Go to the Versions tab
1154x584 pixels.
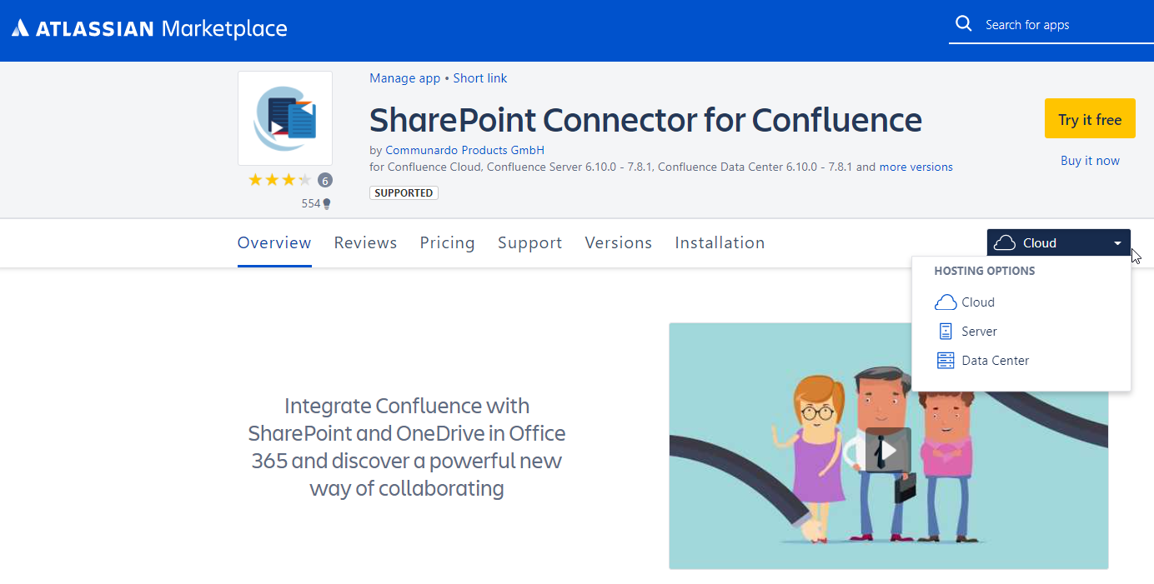point(618,243)
